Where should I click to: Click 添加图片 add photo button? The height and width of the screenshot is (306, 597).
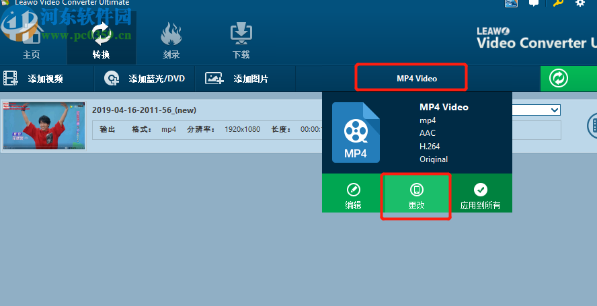[245, 79]
